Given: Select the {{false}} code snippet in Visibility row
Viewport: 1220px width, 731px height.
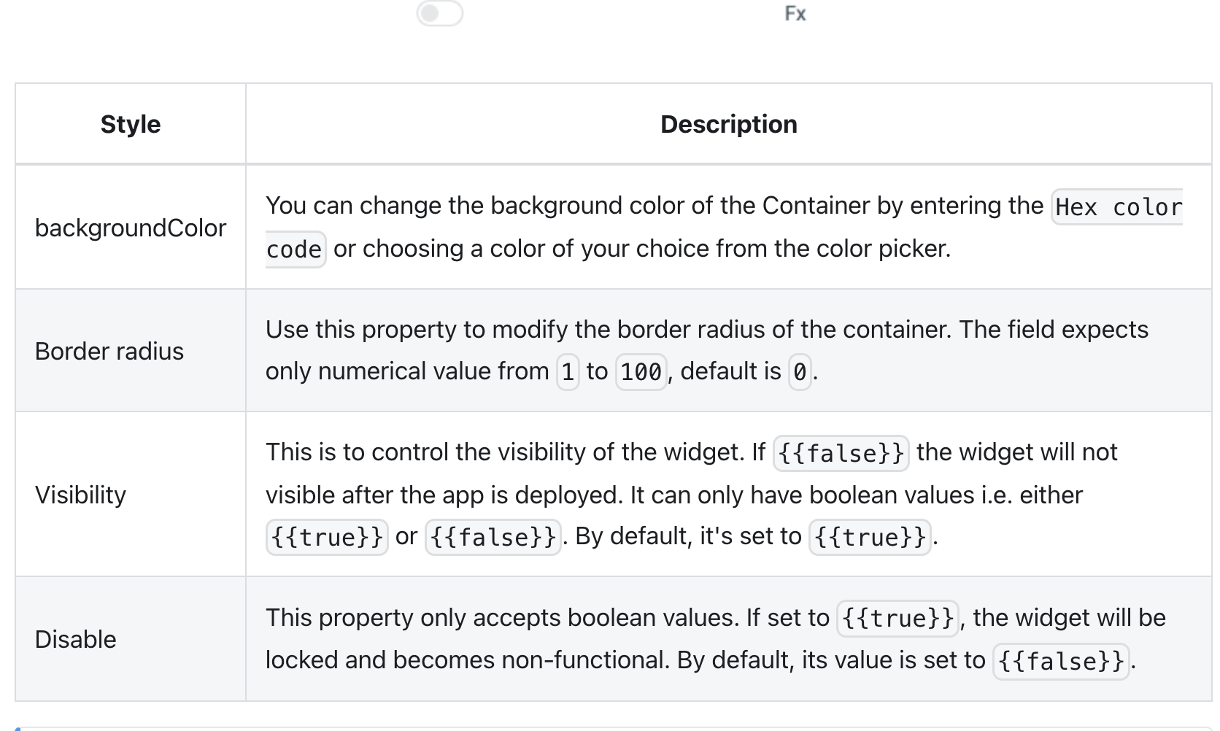Looking at the screenshot, I should (841, 454).
